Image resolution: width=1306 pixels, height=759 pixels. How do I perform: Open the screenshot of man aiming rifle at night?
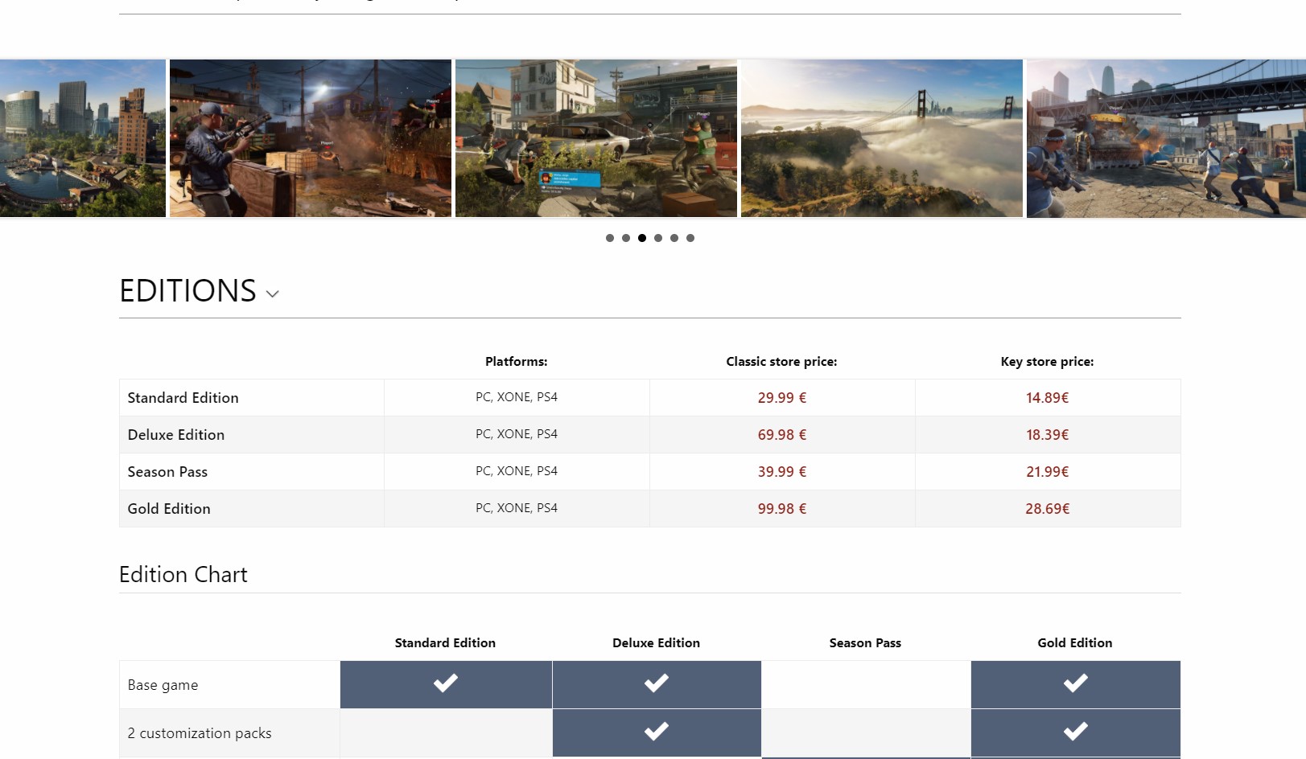coord(311,138)
